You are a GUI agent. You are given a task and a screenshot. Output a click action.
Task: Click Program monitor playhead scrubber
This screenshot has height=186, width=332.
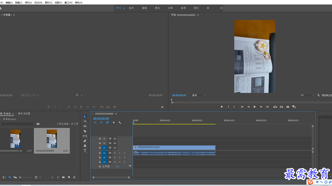172,100
